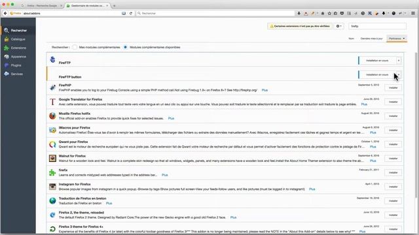419x235 pixels.
Task: Open the Pocket shield icon in toolbar
Action: (x=342, y=13)
